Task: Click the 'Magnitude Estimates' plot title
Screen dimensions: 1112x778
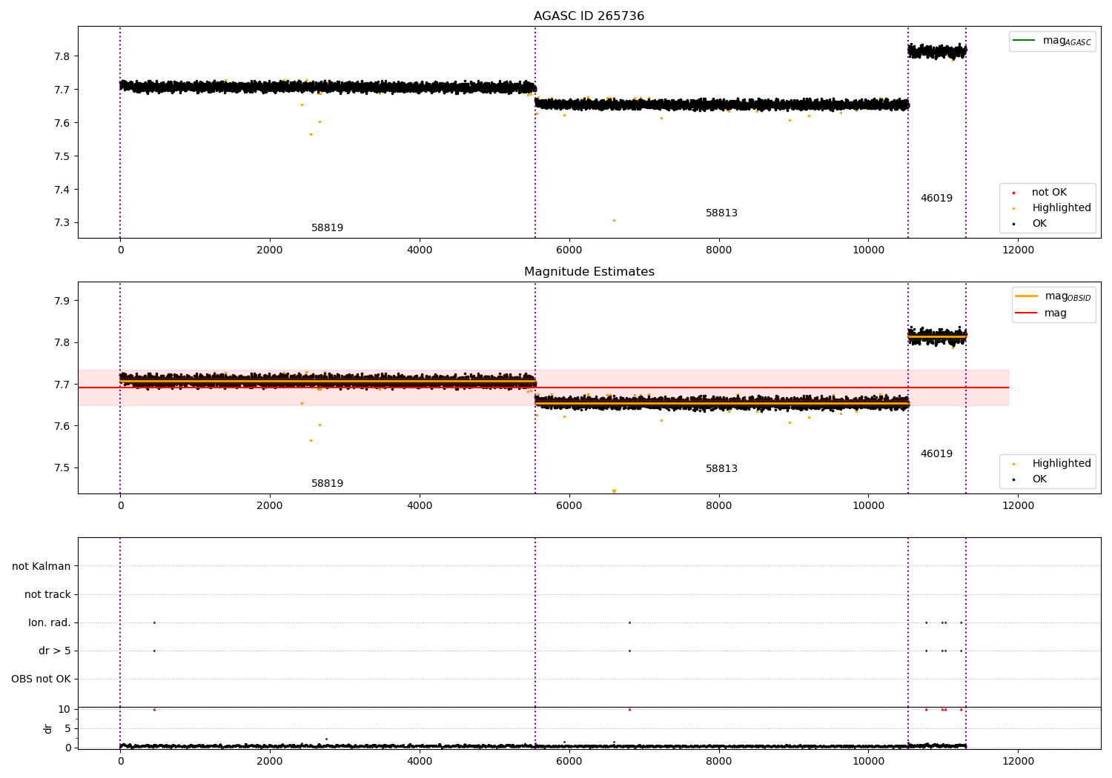Action: coord(589,272)
